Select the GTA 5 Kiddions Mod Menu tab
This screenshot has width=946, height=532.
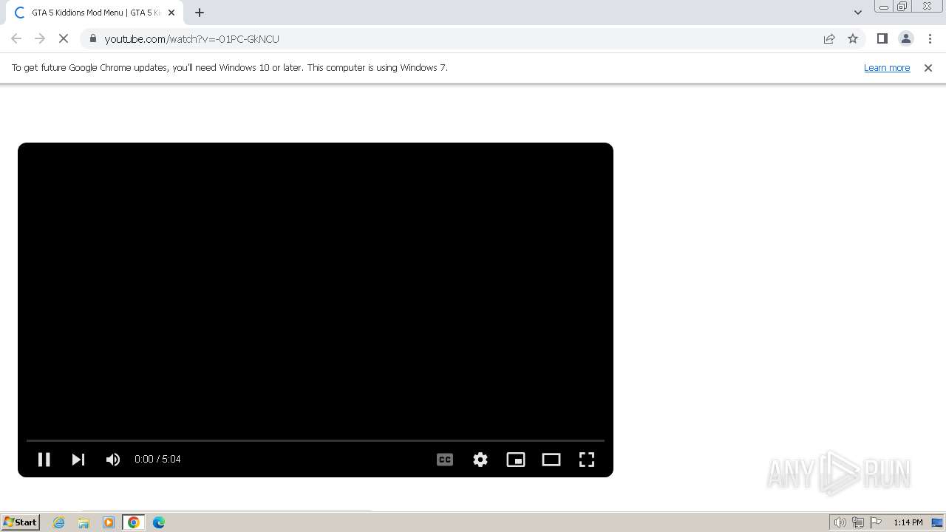point(95,13)
